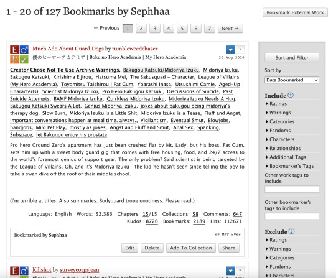The width and height of the screenshot is (336, 278).
Task: Share the Much Ado About Guard Dogs bookmark
Action: pos(229,248)
